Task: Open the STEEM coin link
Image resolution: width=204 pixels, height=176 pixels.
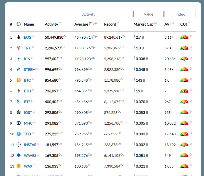Action: (30, 70)
